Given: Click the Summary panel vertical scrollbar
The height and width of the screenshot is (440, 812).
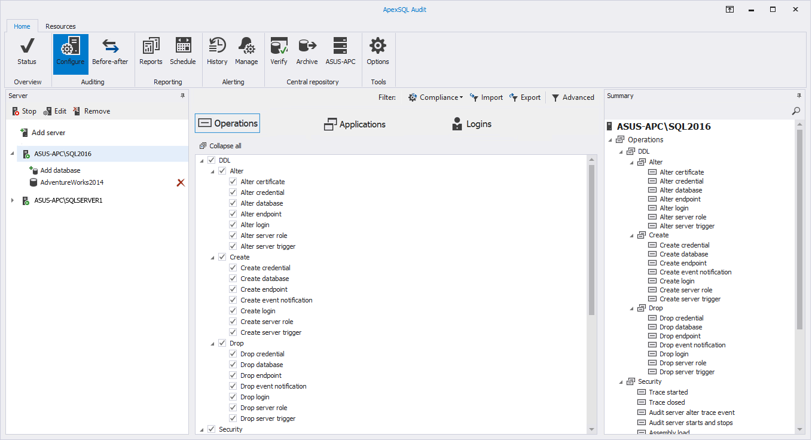Looking at the screenshot, I should click(x=799, y=230).
